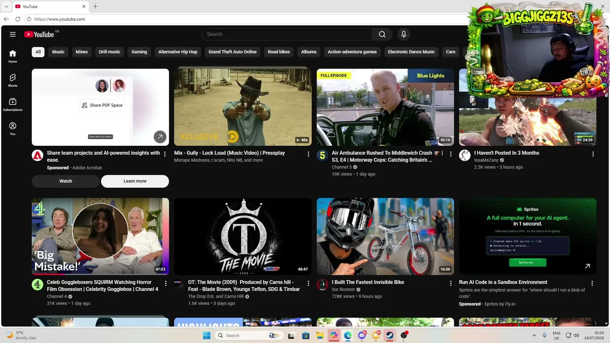Open Air Ambulance Rushed To Middlewich title
The image size is (610, 343).
(x=387, y=156)
